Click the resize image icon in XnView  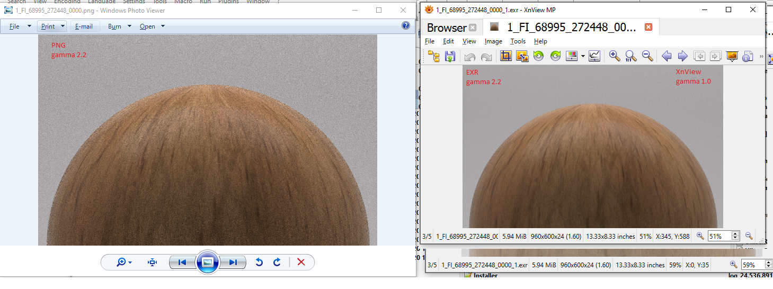click(522, 56)
